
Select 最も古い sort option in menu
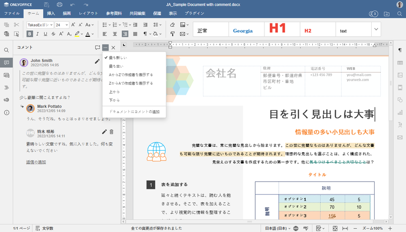click(x=116, y=66)
